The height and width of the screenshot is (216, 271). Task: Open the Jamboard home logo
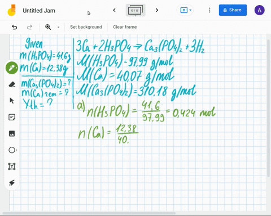(12, 10)
